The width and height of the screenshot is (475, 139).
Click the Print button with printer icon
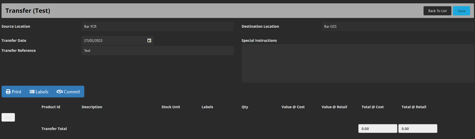[14, 92]
